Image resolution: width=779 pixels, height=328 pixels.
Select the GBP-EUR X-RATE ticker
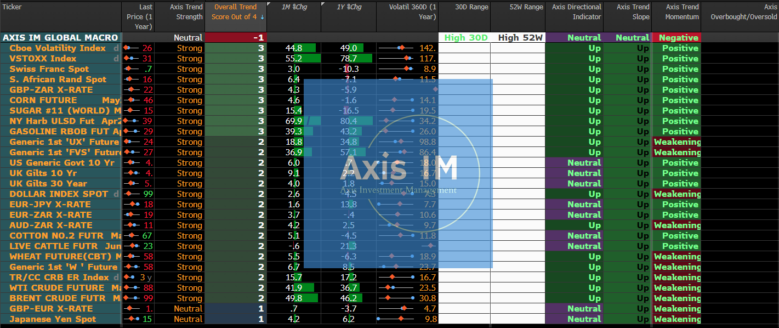click(x=51, y=309)
